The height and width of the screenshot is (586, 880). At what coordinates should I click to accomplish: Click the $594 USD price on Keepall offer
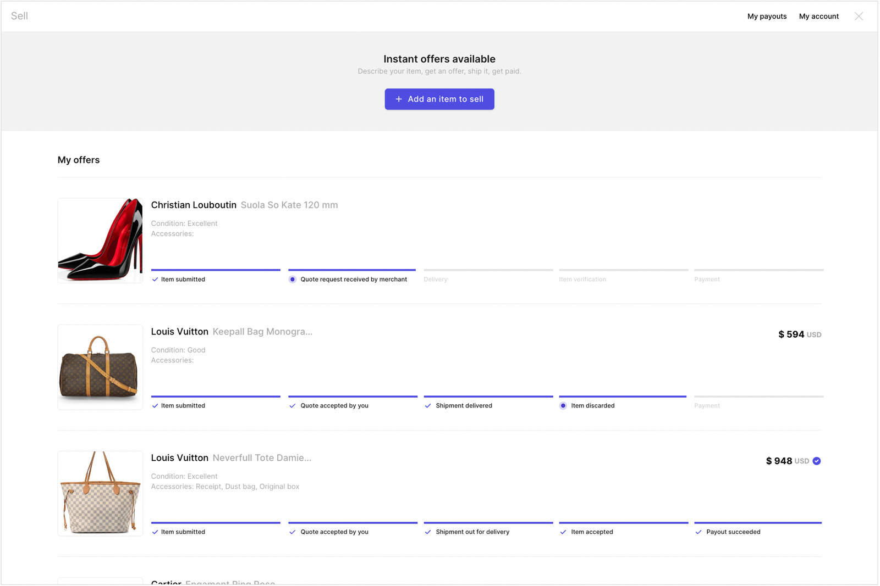[x=799, y=334]
